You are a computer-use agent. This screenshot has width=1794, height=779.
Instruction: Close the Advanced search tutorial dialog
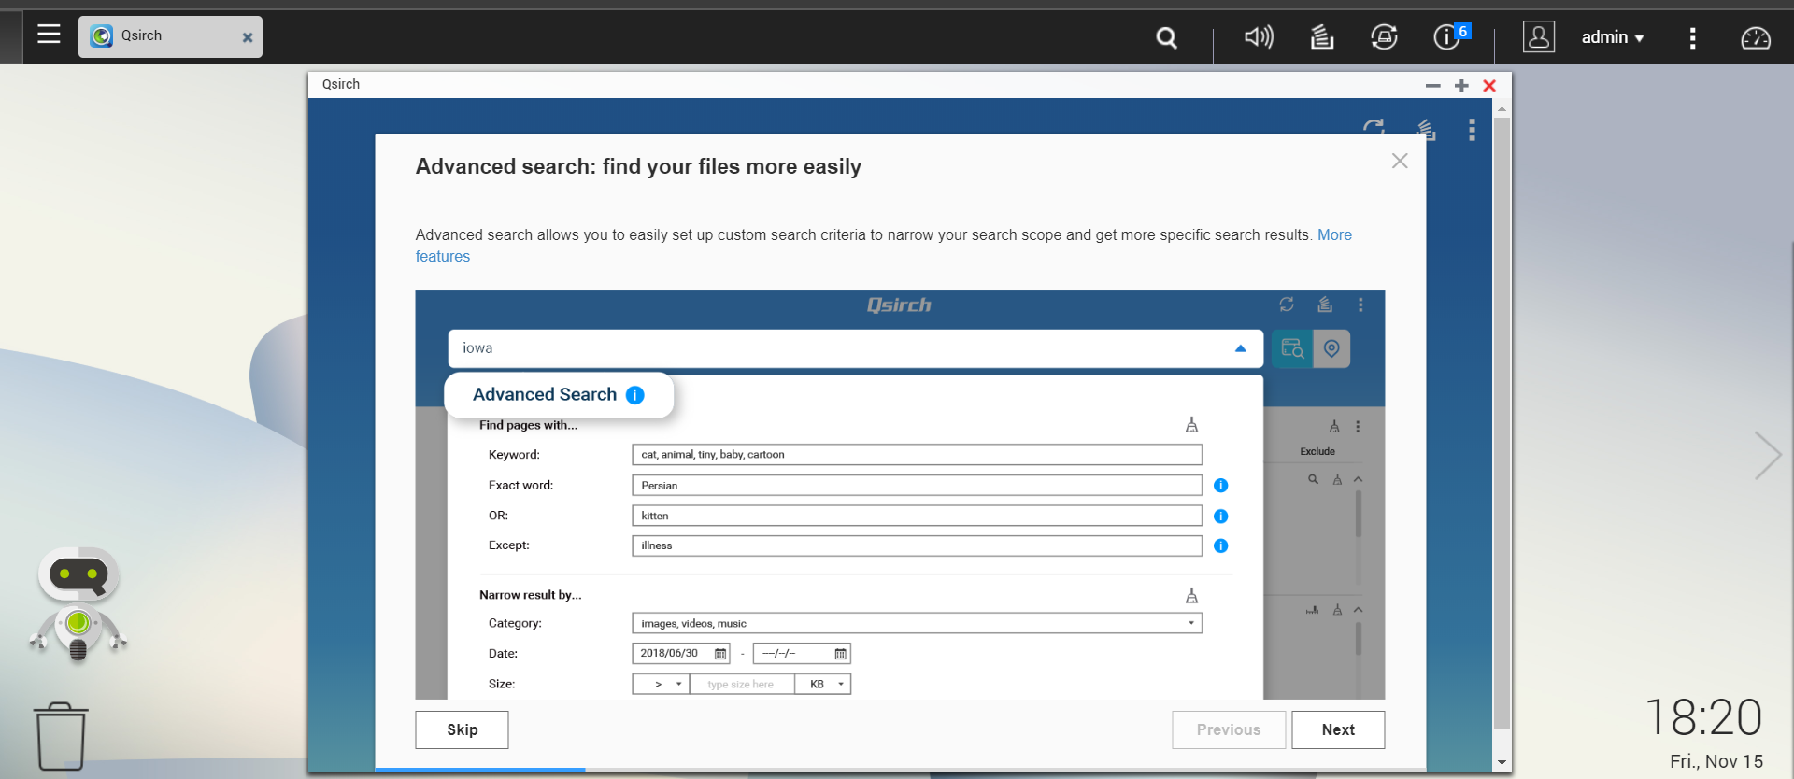[1400, 161]
